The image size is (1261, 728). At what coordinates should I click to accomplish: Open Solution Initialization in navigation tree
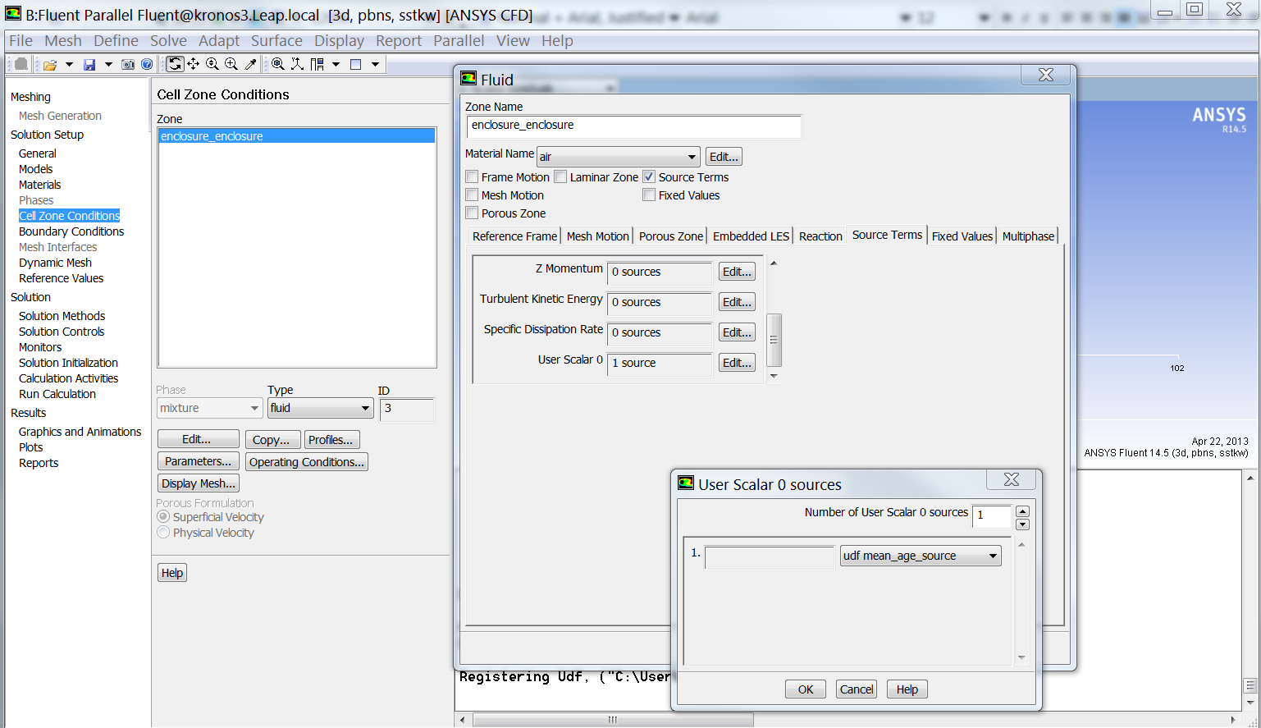coord(68,363)
